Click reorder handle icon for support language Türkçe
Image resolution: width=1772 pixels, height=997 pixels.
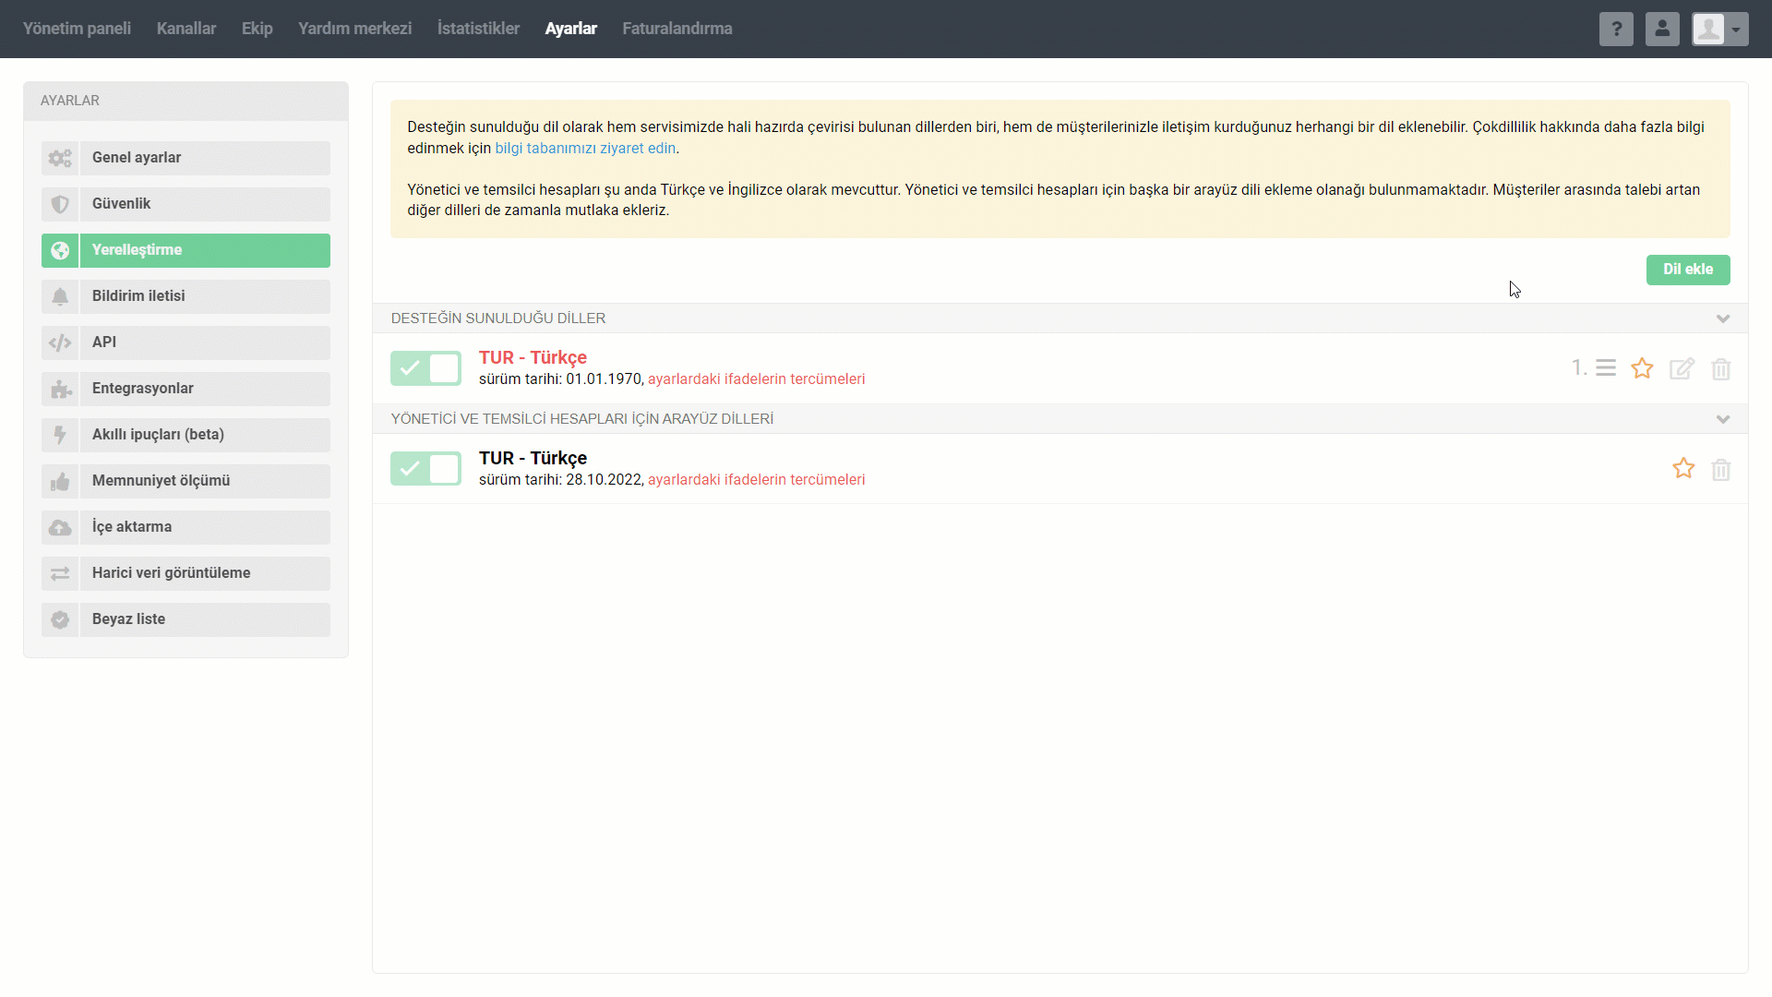click(x=1606, y=368)
